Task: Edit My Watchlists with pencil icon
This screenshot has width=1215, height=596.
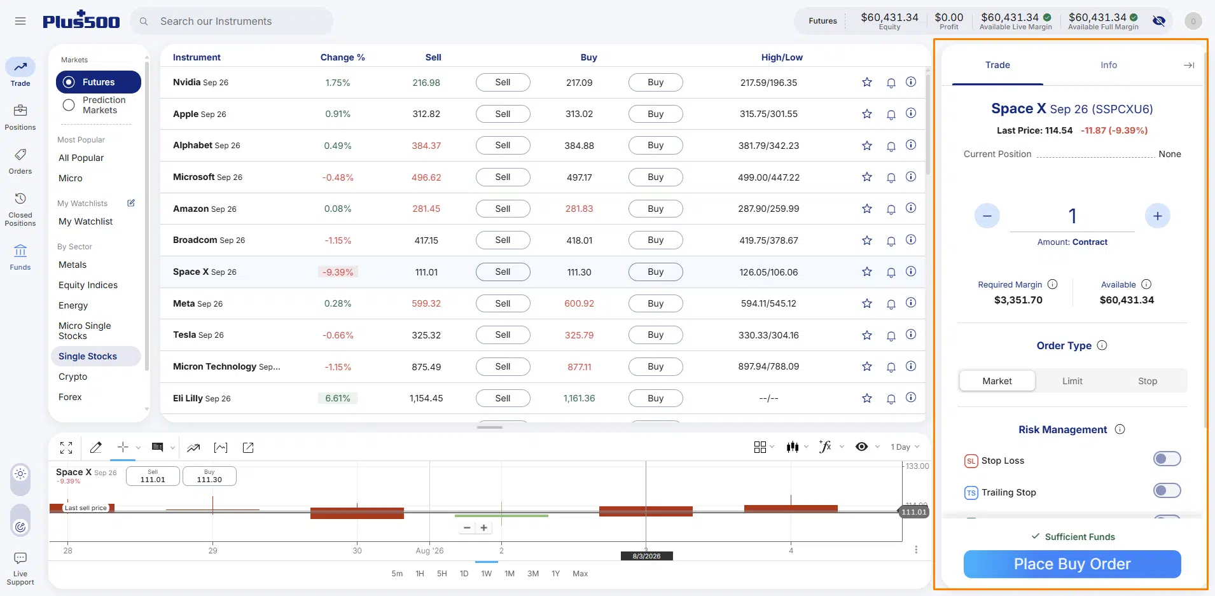Action: pyautogui.click(x=131, y=203)
